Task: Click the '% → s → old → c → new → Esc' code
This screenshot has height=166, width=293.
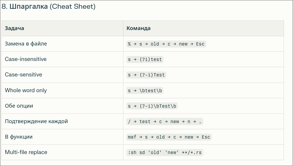Action: click(x=166, y=44)
